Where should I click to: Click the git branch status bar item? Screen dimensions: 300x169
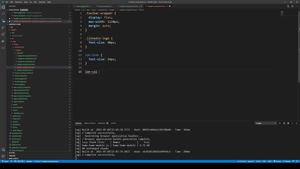click(x=5, y=161)
